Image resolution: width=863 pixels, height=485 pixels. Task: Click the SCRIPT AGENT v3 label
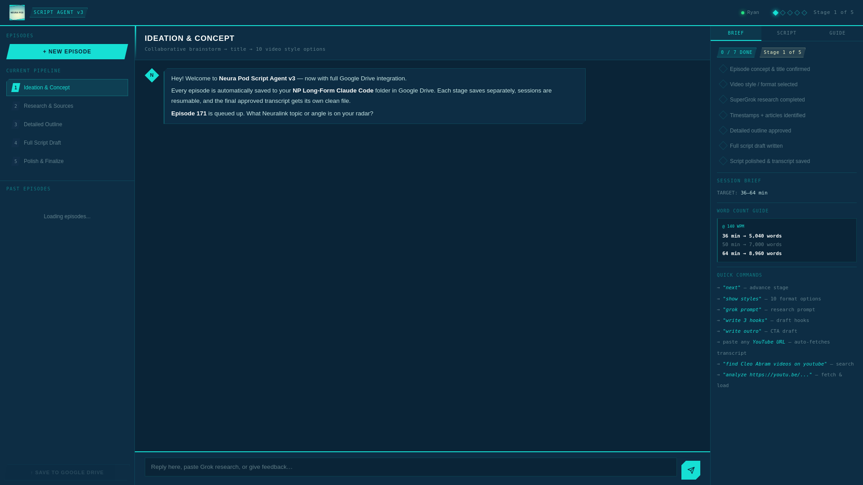[x=58, y=13]
